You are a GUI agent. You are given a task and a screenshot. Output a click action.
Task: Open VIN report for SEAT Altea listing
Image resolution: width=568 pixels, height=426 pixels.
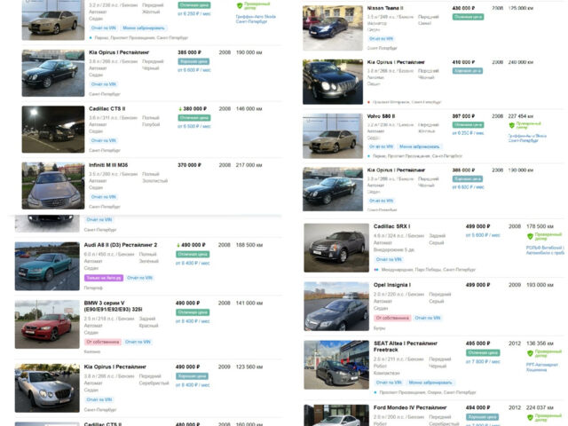[389, 383]
